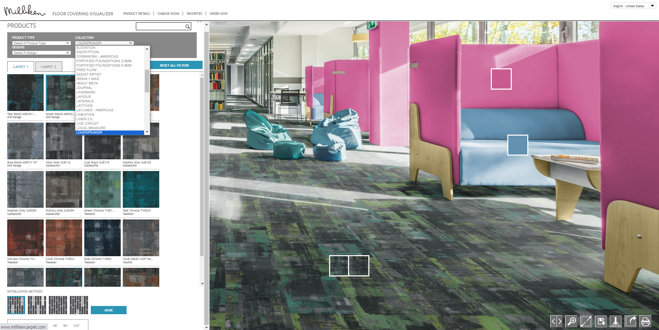Click the save-to-disk download icon
Screen dimensions: 659x330
click(601, 321)
